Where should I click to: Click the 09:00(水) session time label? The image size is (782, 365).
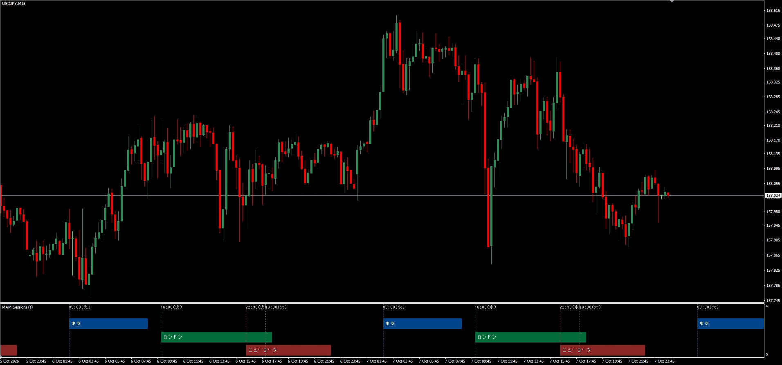394,307
